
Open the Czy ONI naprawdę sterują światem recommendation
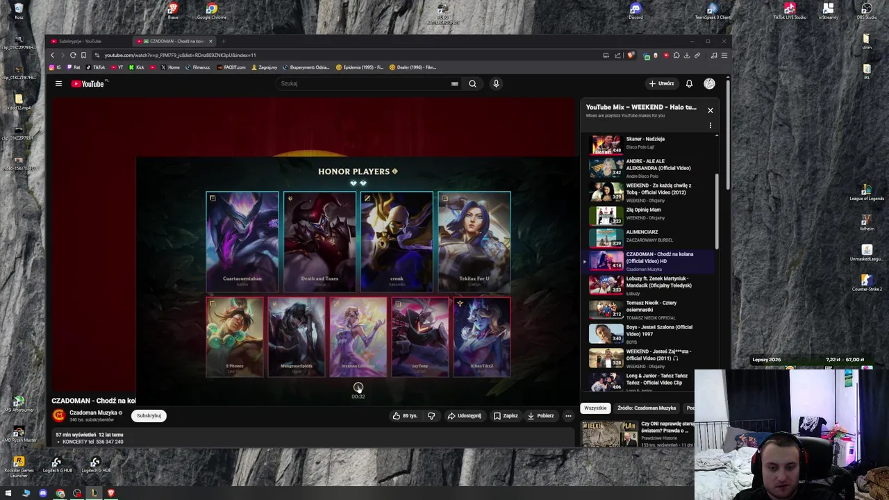(638, 433)
